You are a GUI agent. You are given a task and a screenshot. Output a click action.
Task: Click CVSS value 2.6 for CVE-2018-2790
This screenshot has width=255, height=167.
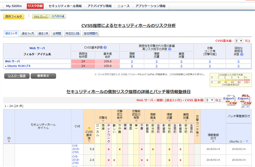tap(92, 160)
